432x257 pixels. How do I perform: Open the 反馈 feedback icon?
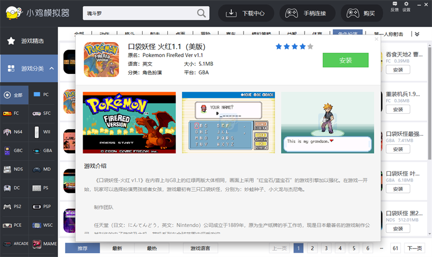(394, 6)
